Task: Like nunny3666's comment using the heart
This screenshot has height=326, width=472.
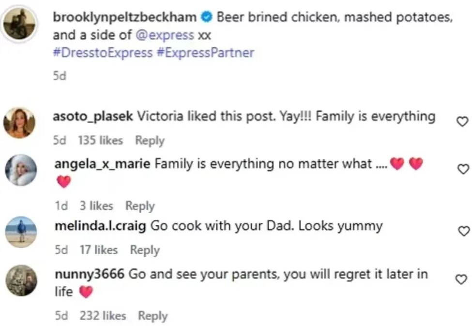Action: (463, 279)
